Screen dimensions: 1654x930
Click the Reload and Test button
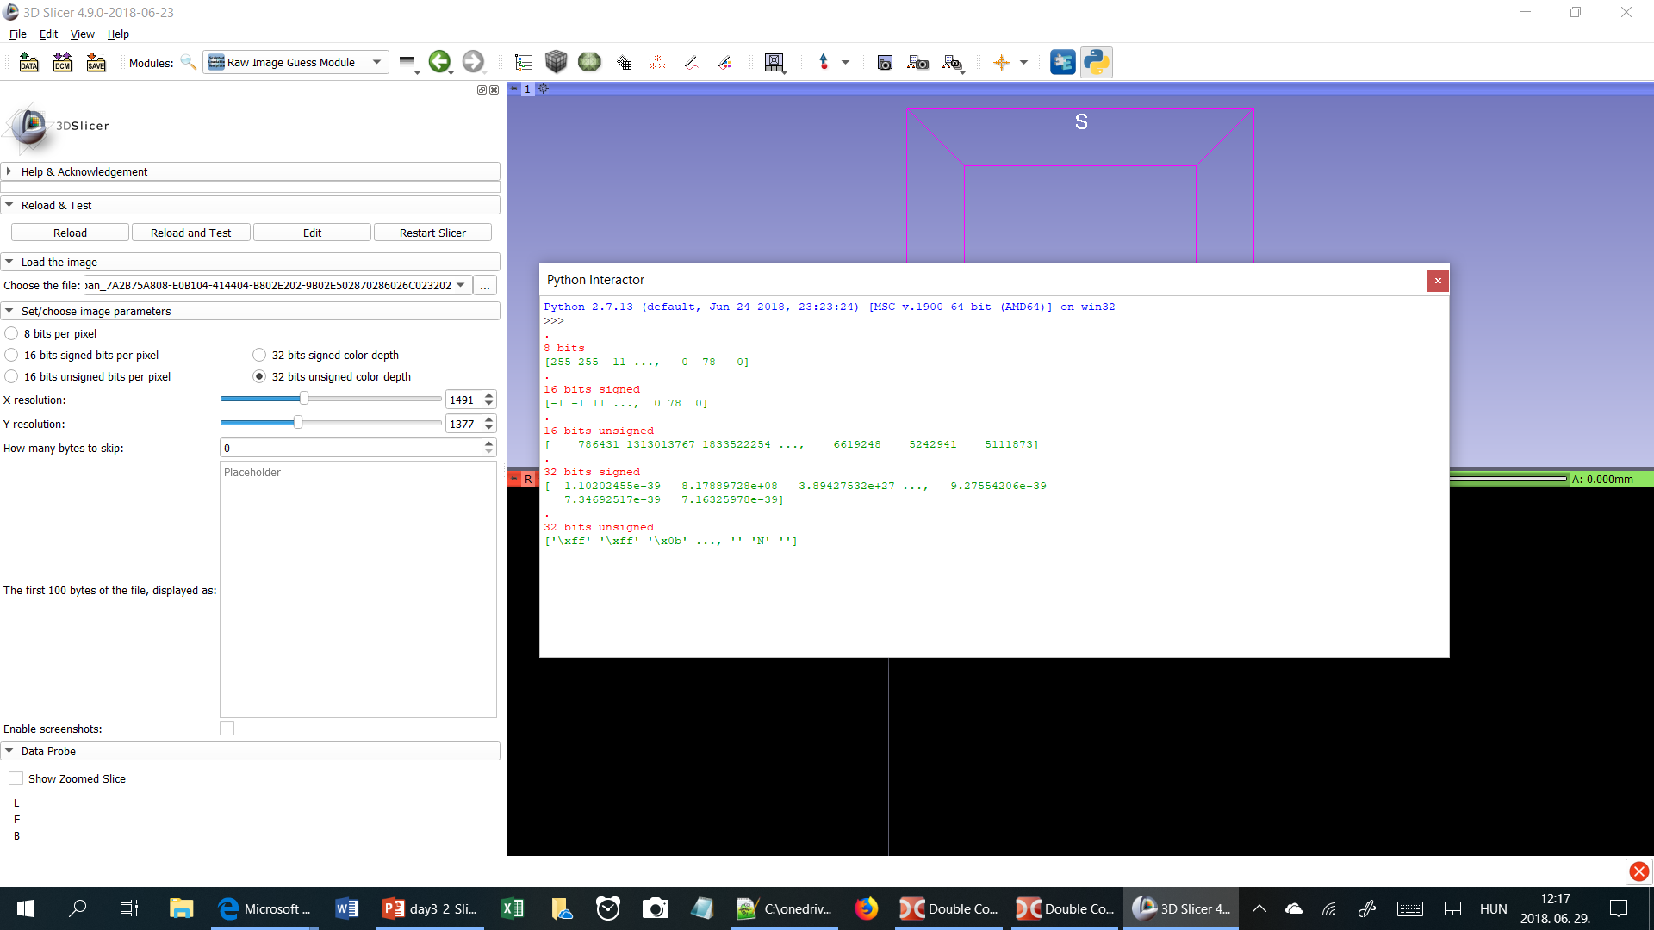[190, 232]
